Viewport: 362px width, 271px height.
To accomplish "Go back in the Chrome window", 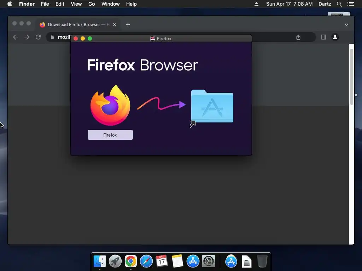I will [x=16, y=37].
